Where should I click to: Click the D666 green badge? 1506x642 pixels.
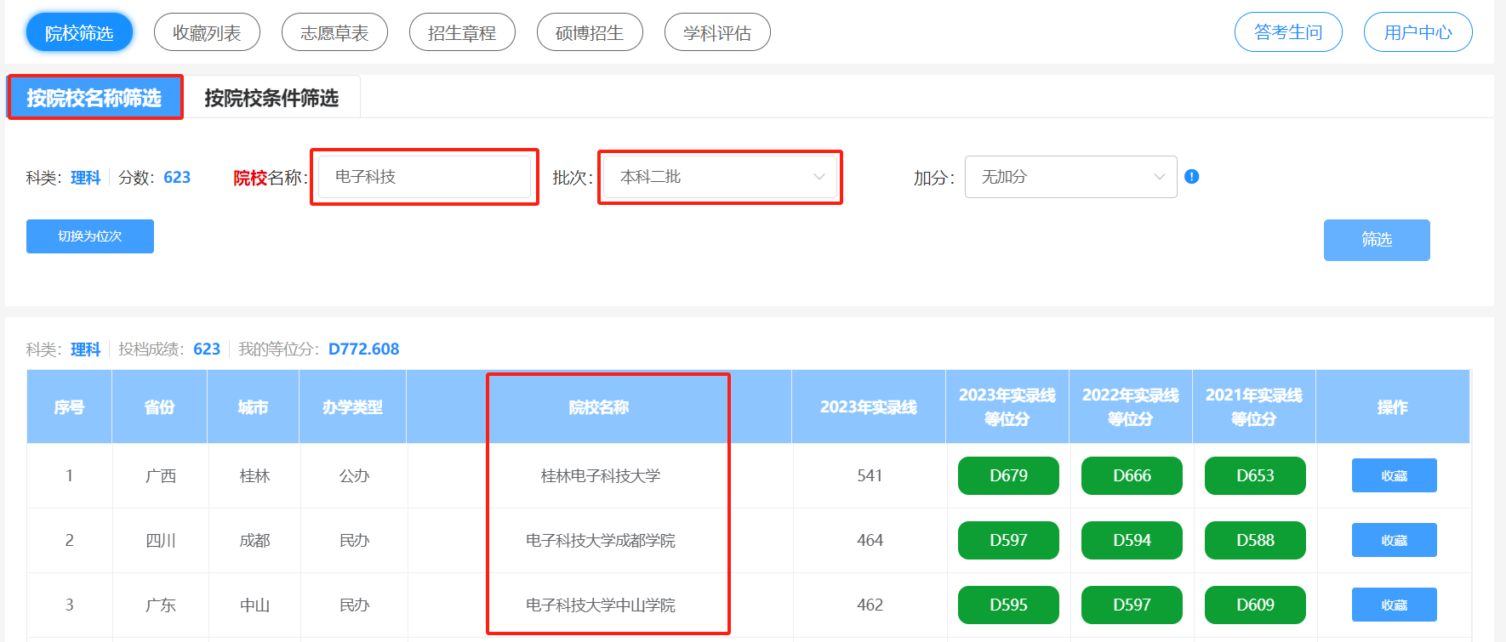(1132, 475)
